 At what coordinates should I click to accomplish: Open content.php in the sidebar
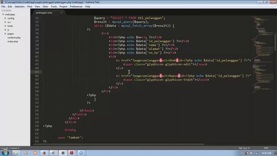click(14, 38)
